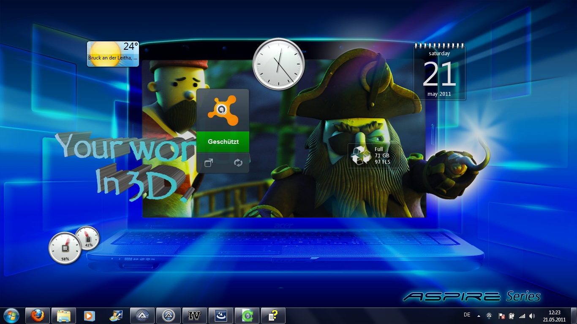This screenshot has height=324, width=577.
Task: Launch Windows Media Player from taskbar
Action: tap(90, 316)
